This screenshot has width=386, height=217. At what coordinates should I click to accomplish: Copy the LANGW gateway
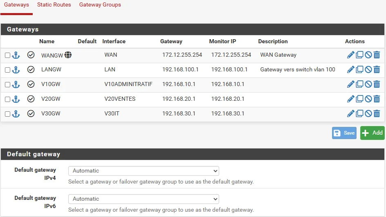[359, 69]
